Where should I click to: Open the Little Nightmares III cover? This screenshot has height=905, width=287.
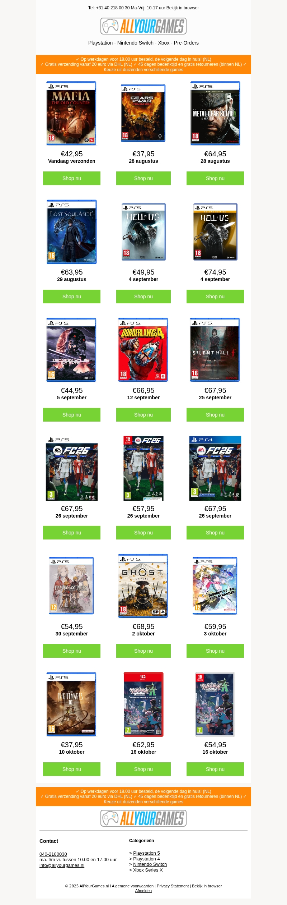(71, 704)
